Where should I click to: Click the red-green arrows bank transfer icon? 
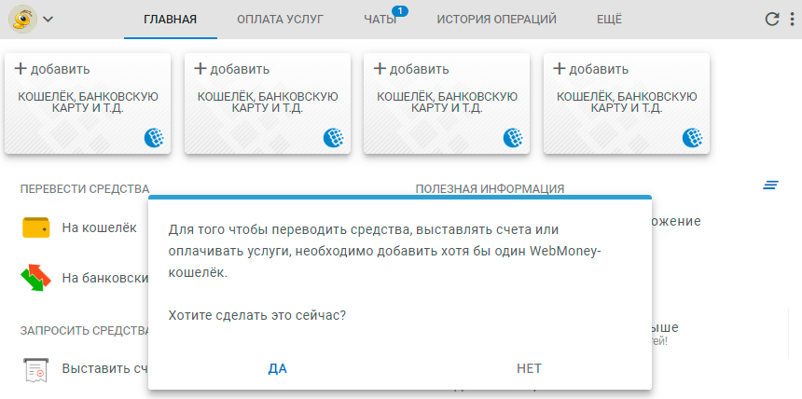coord(35,278)
